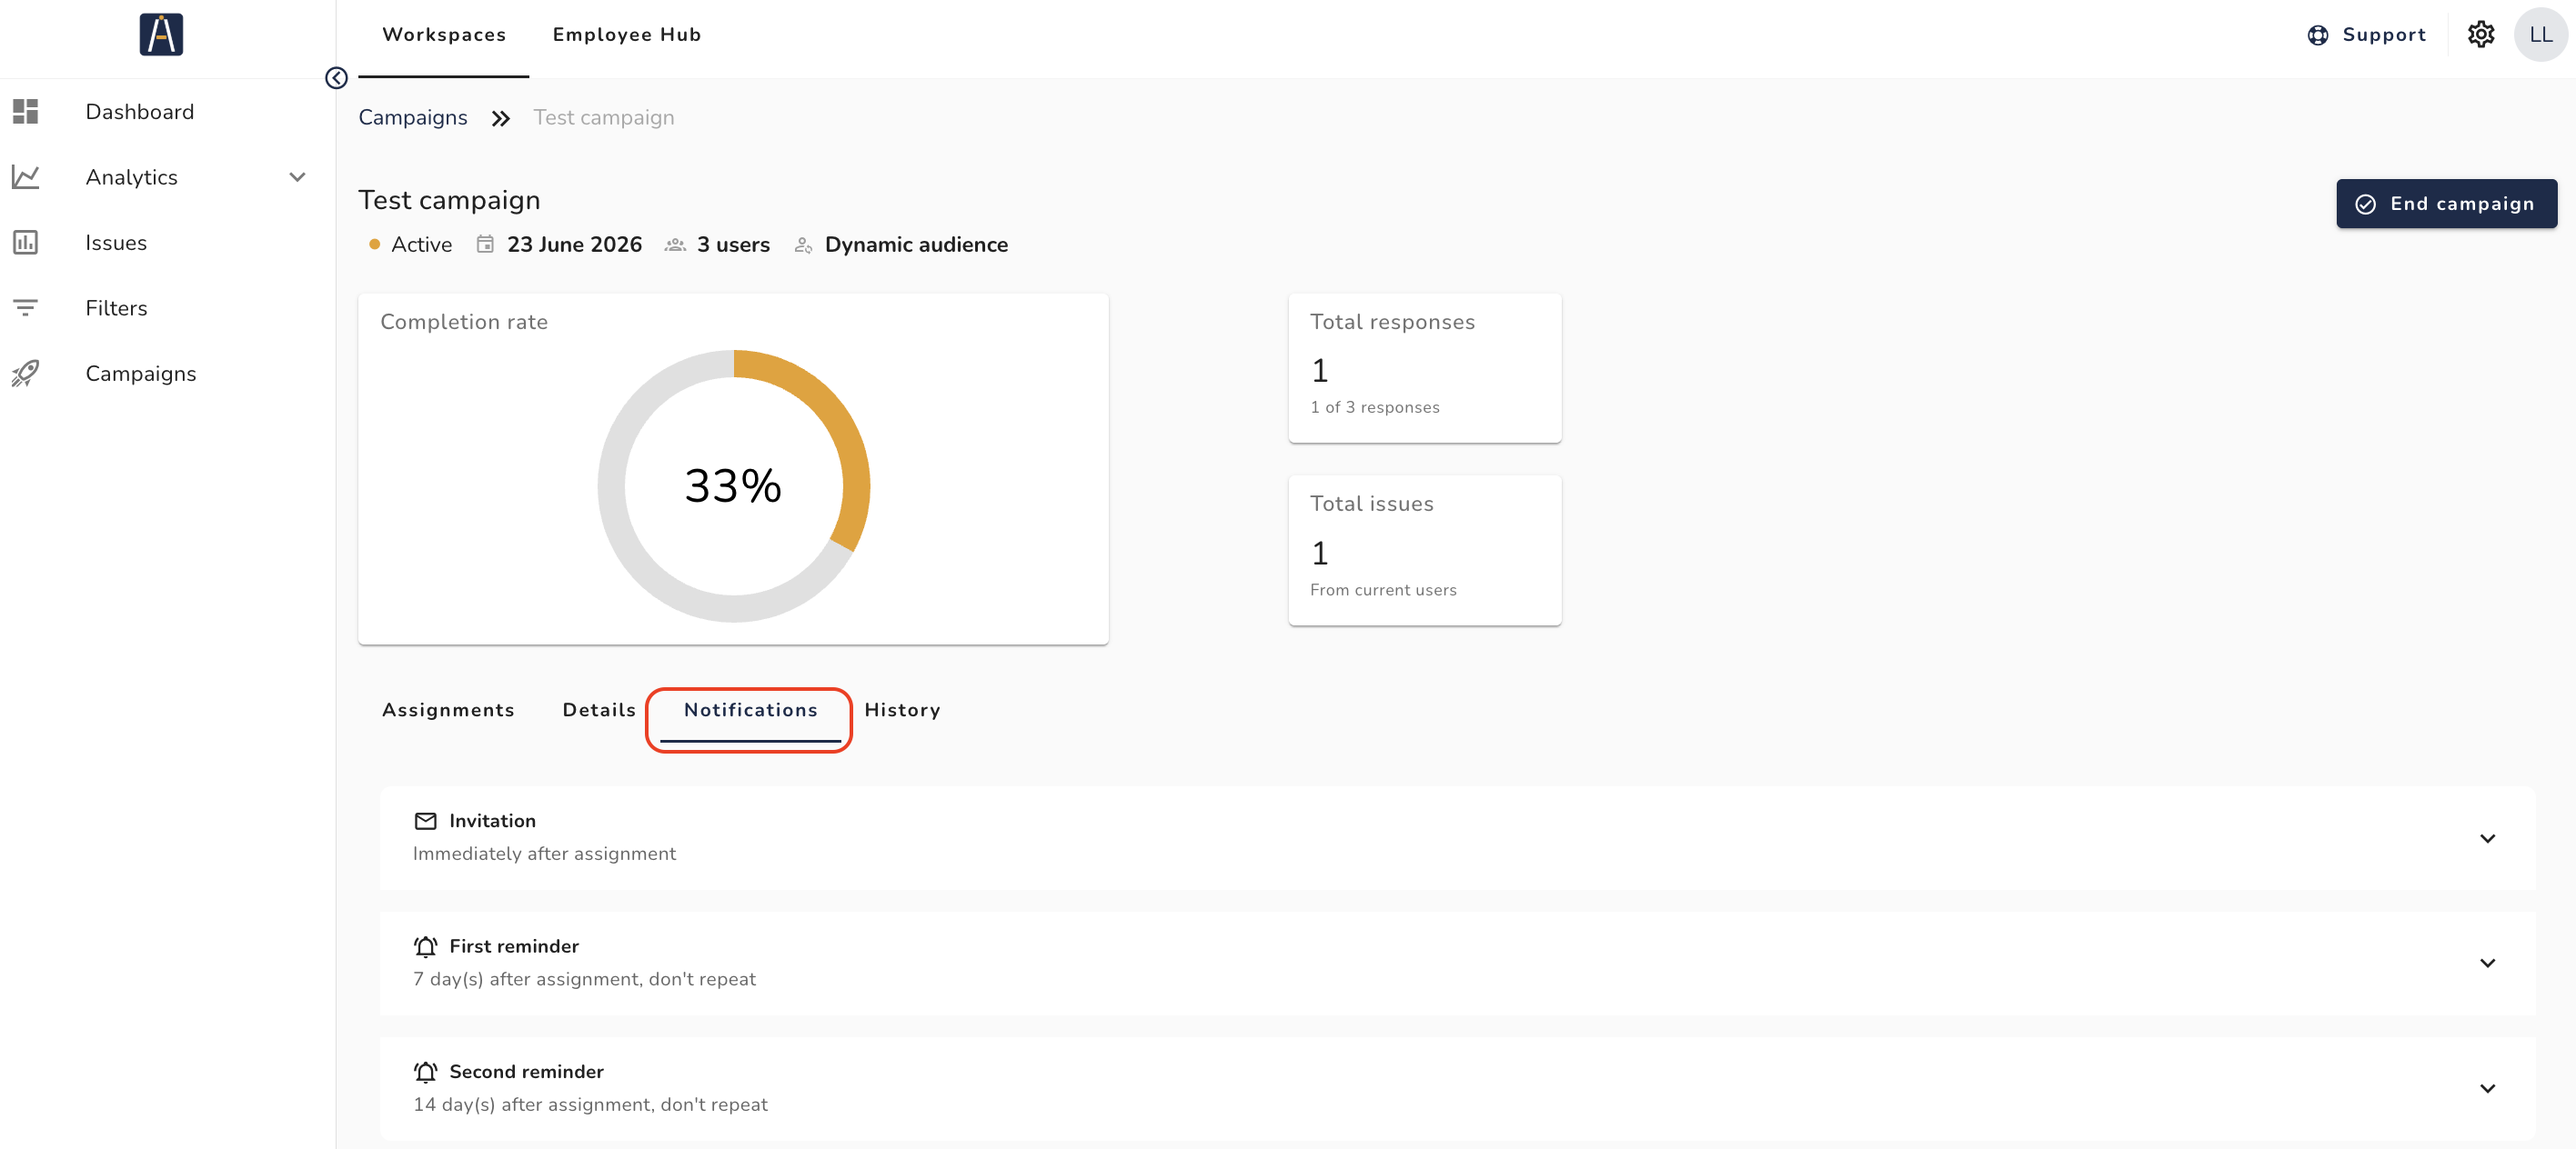The height and width of the screenshot is (1149, 2576).
Task: Click the breadcrumb double-chevron separator
Action: click(501, 118)
